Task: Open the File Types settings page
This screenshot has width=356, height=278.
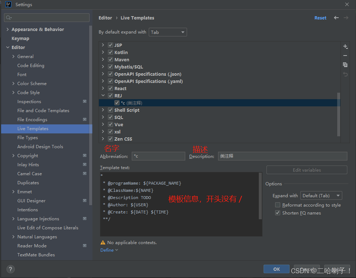Action: (27, 138)
